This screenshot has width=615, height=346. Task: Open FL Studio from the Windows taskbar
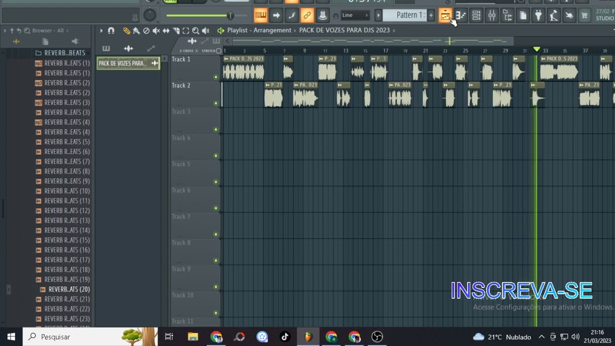pos(308,337)
